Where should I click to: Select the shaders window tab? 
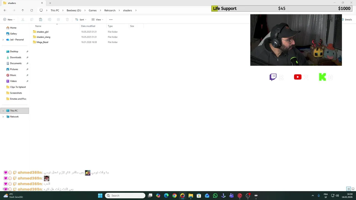23,3
